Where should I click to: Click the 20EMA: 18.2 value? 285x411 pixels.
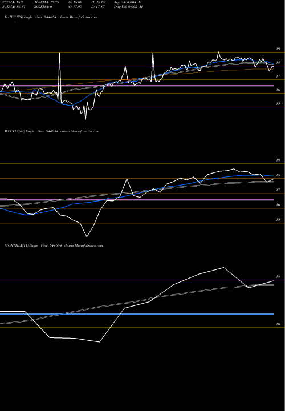tap(13, 2)
